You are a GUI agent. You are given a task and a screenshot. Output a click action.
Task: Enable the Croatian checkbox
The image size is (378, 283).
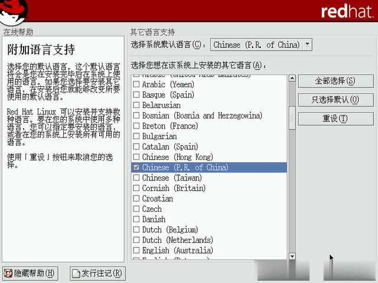tap(136, 198)
